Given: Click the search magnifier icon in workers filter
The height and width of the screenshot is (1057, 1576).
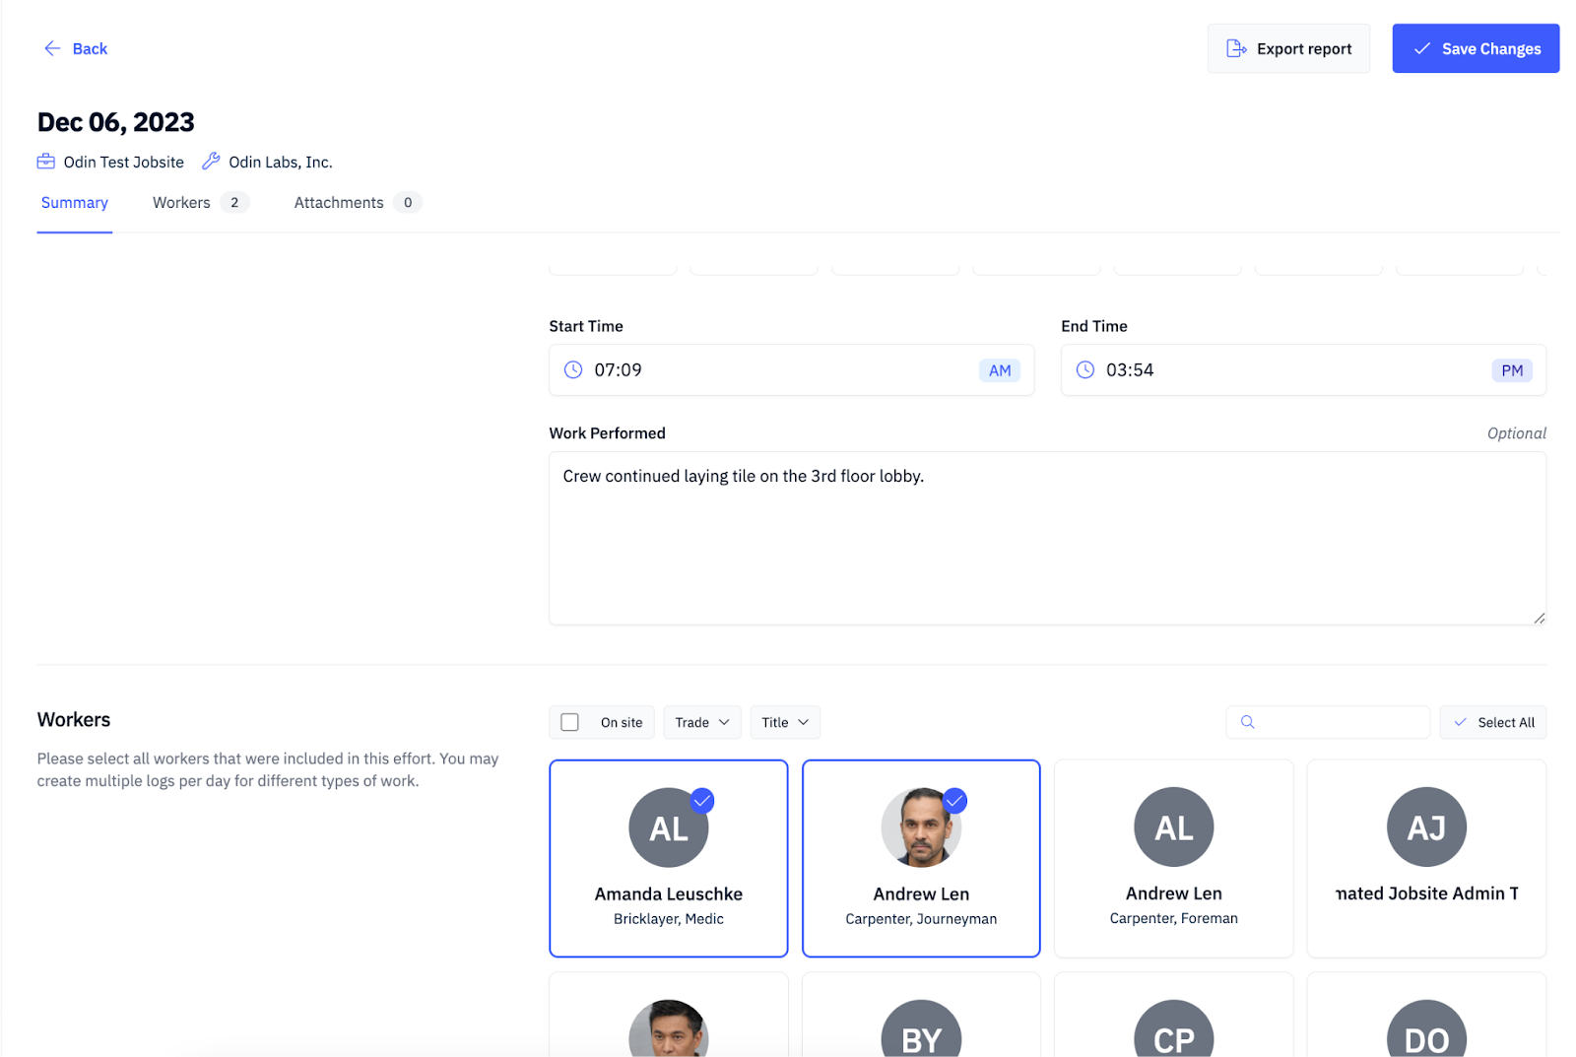Looking at the screenshot, I should (x=1248, y=722).
